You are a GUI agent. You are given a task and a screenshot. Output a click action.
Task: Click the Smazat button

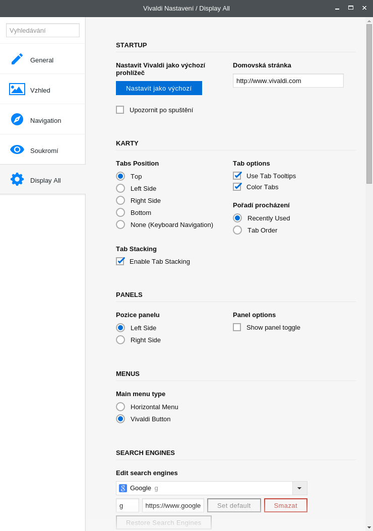(x=285, y=505)
